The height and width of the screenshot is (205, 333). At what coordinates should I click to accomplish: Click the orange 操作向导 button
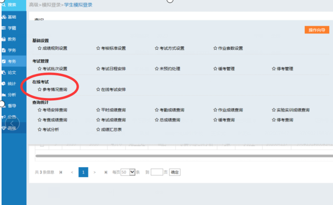317,30
